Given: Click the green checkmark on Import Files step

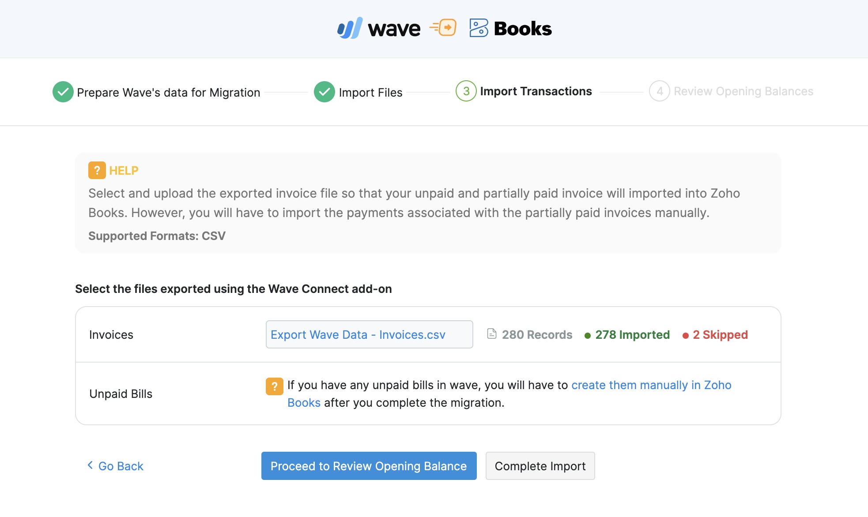Looking at the screenshot, I should click(325, 91).
